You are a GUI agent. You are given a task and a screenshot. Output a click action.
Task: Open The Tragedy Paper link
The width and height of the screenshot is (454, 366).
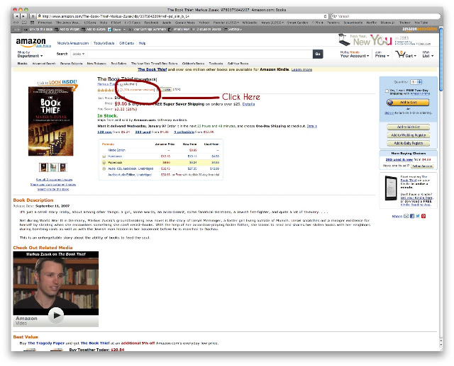pyautogui.click(x=46, y=343)
